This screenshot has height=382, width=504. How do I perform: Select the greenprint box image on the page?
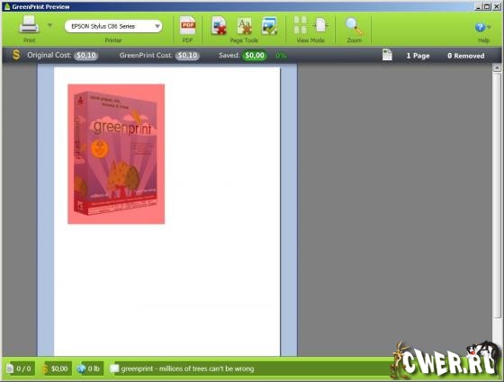[116, 154]
